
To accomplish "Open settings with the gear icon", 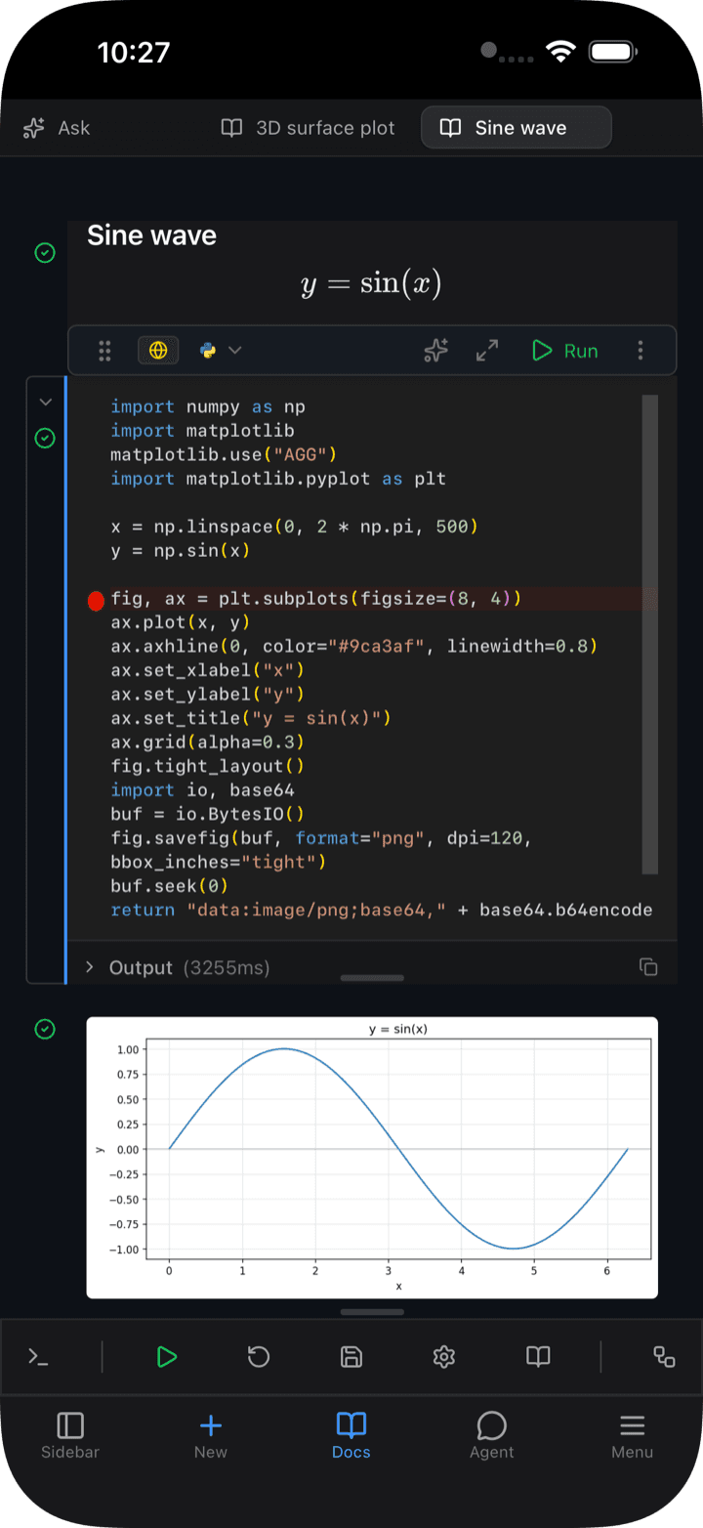I will point(444,1357).
